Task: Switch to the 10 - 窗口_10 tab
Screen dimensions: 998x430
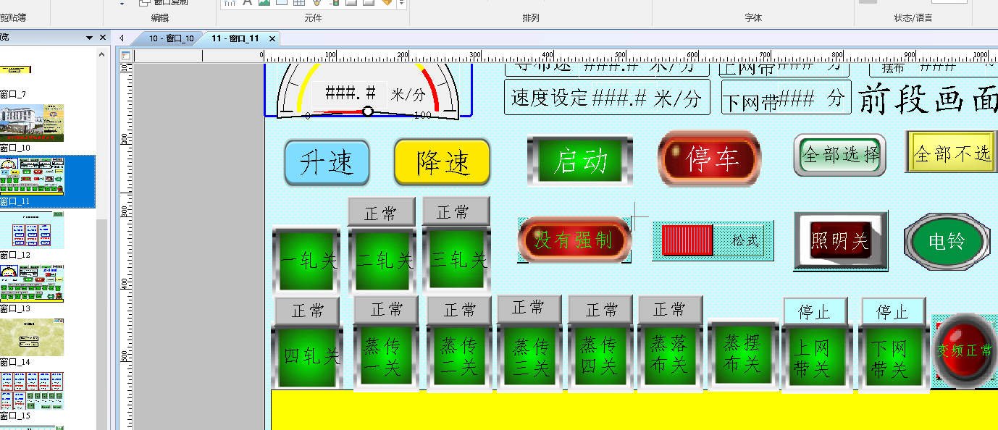Action: click(x=171, y=38)
